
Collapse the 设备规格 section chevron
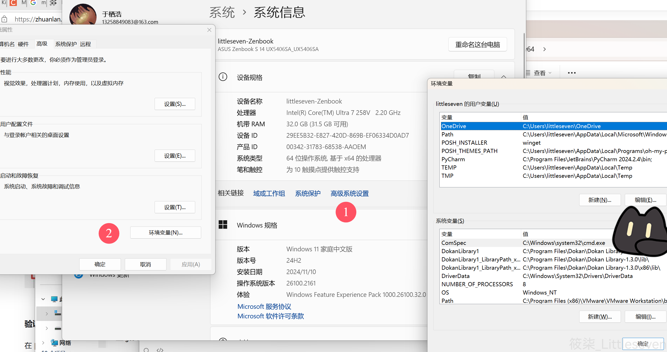coord(504,77)
